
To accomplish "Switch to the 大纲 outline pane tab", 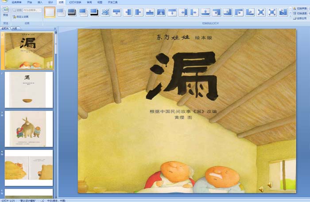I will coord(14,28).
